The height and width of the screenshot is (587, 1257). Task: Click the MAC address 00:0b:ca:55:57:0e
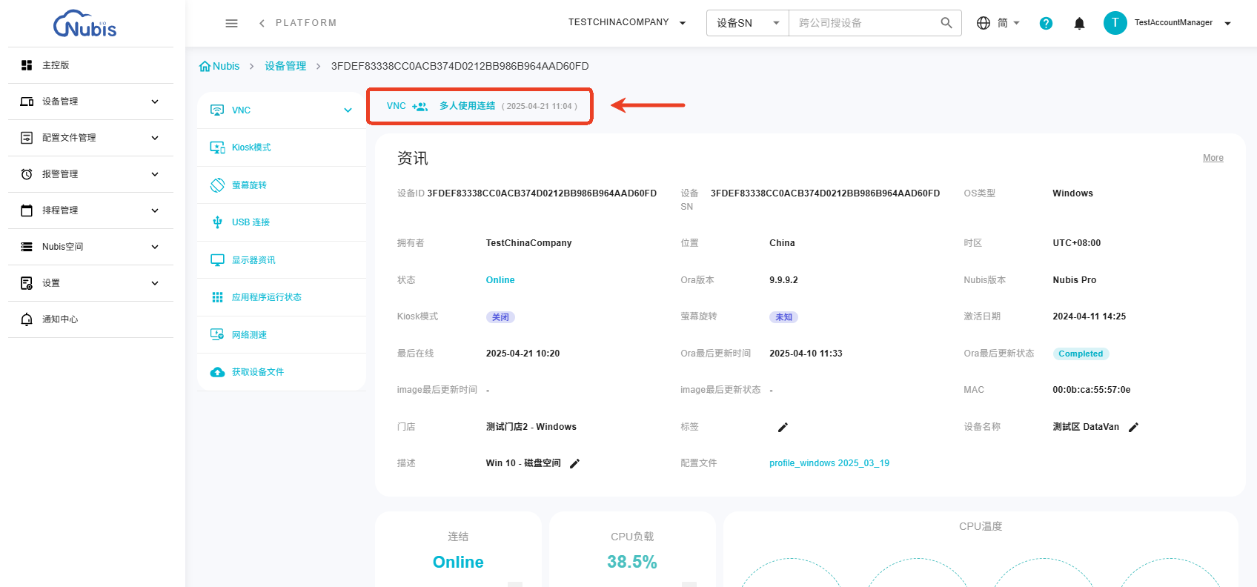click(x=1092, y=390)
